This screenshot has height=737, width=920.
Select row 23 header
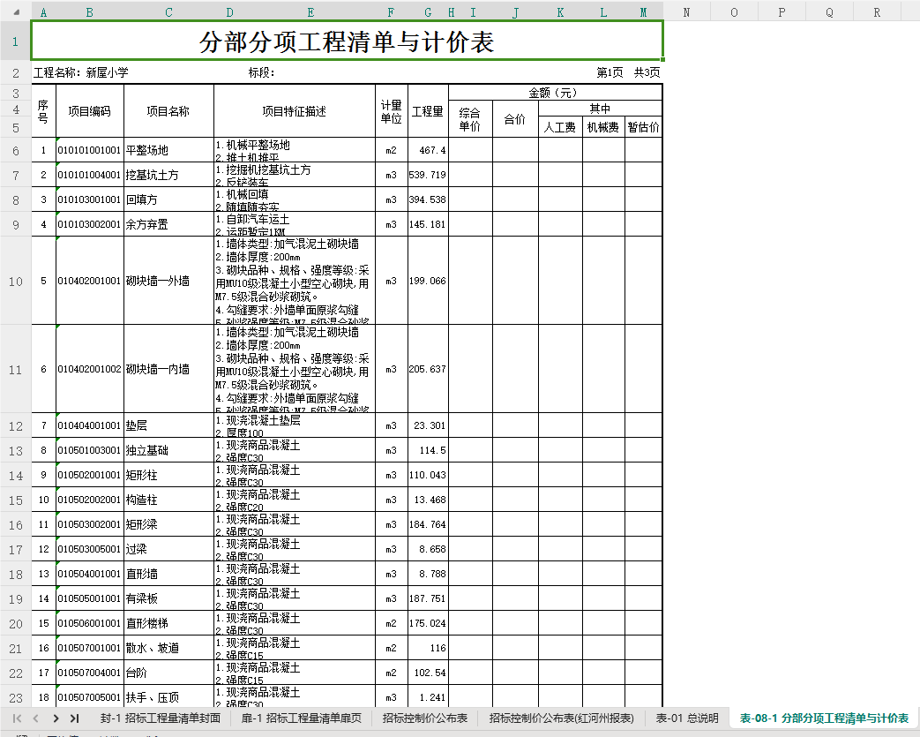(x=15, y=697)
